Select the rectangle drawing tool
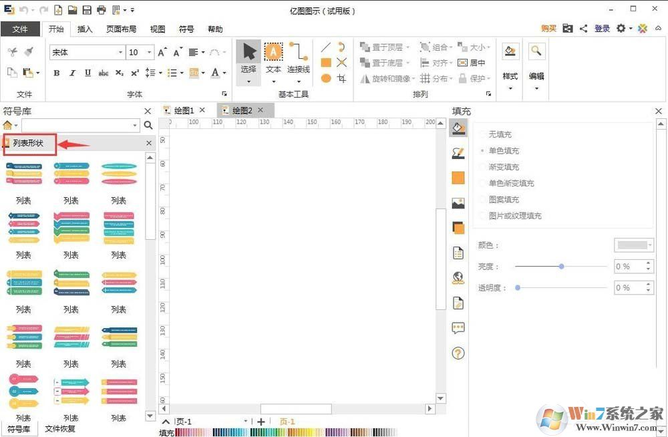 (x=325, y=62)
